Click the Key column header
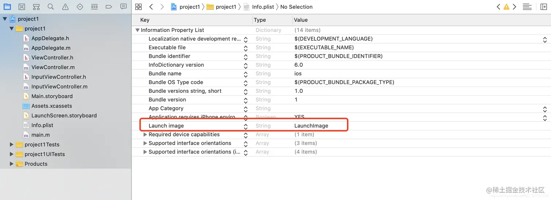The height and width of the screenshot is (200, 551). coord(145,20)
